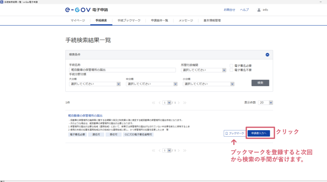Click the 申請書入力へ button

pyautogui.click(x=259, y=133)
